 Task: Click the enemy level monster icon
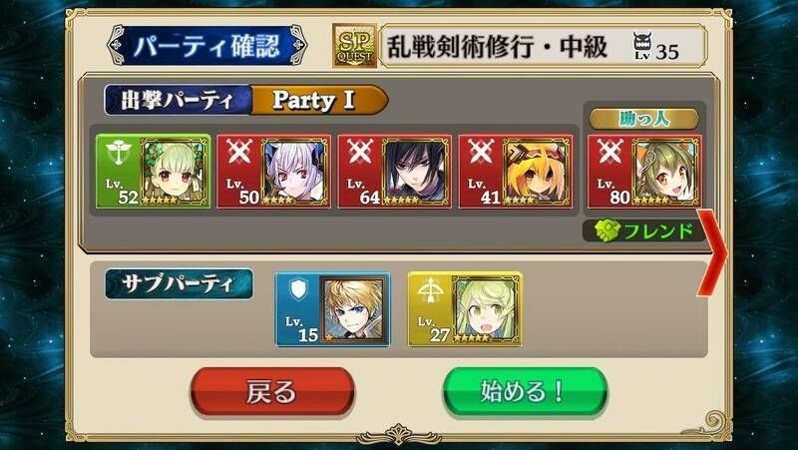tap(642, 42)
